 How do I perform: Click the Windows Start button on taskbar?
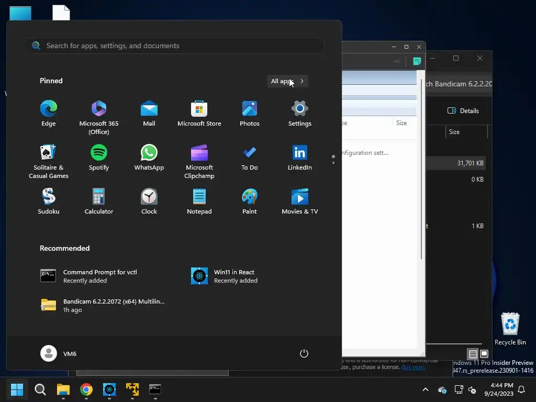(17, 389)
